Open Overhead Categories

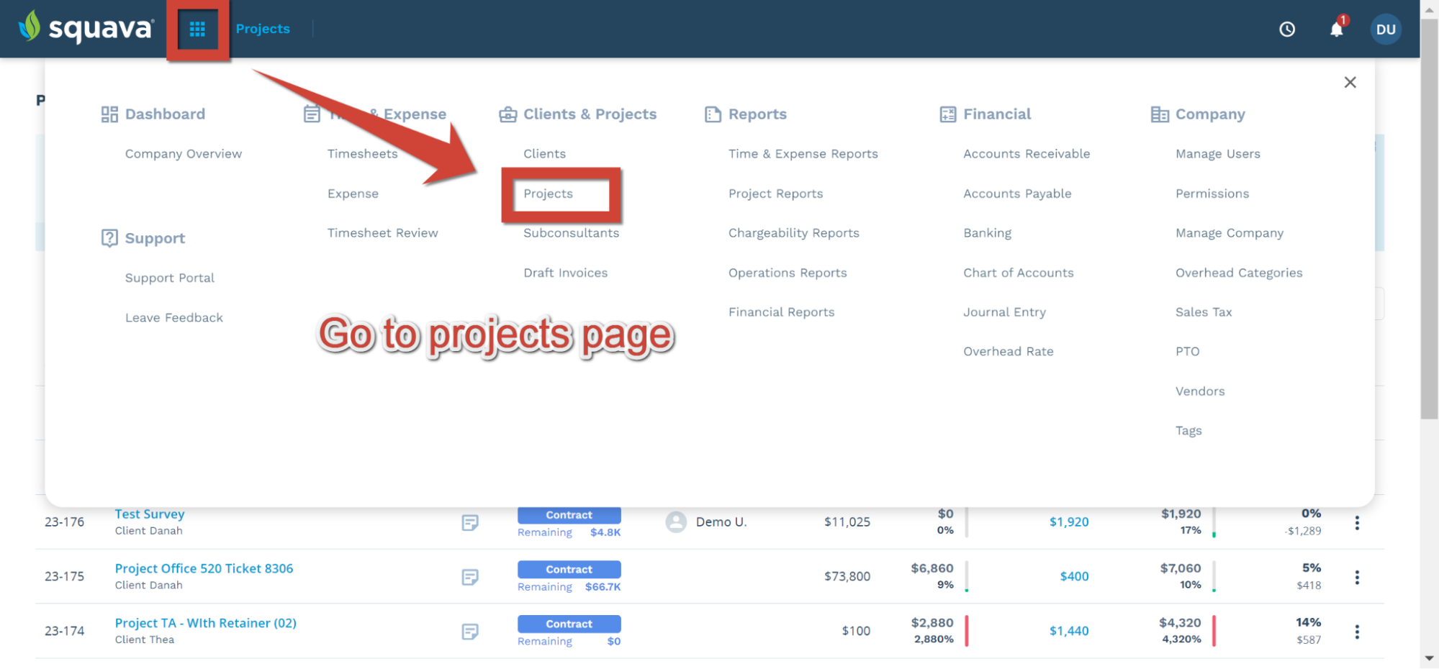pos(1238,273)
